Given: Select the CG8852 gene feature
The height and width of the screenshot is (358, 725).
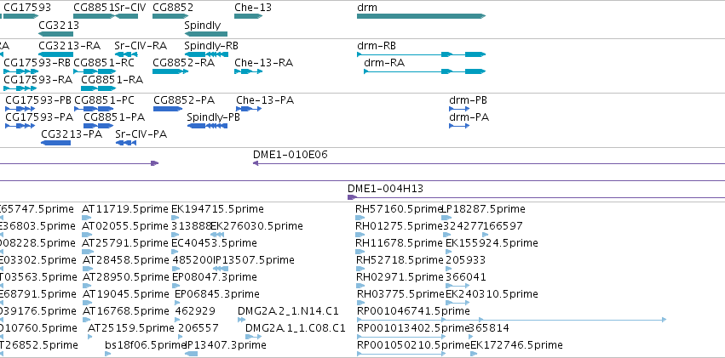Looking at the screenshot, I should [170, 16].
